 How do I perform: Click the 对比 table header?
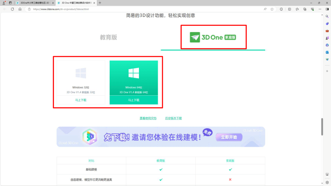pos(91,161)
